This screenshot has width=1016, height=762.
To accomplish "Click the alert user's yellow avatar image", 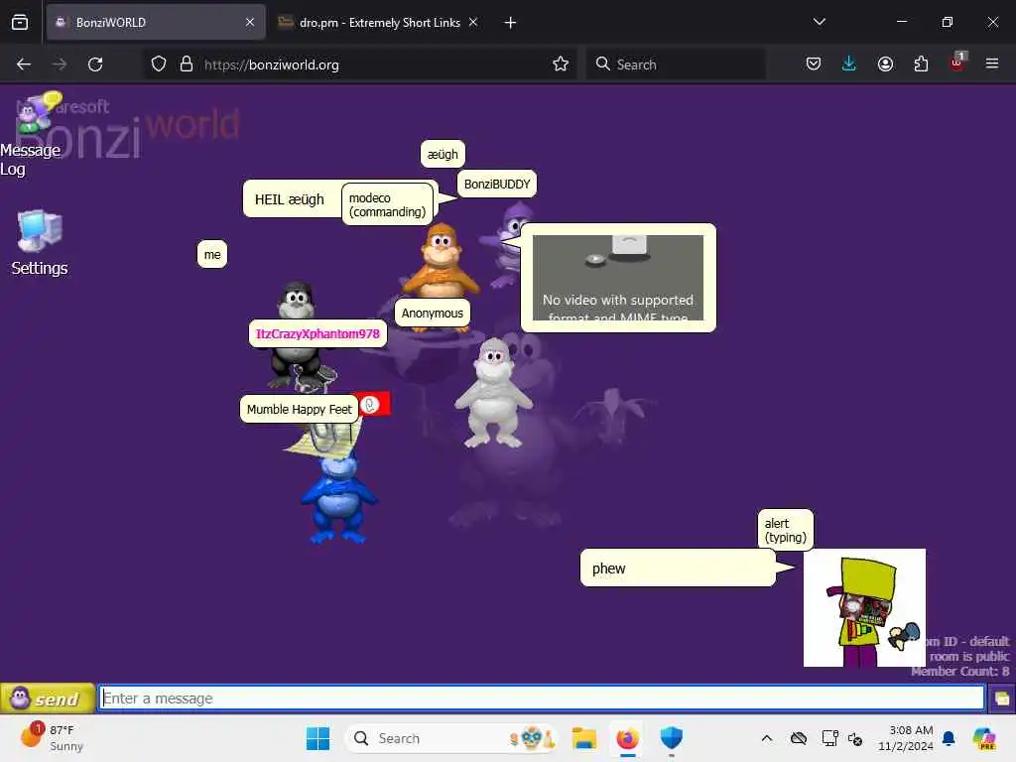I will [x=864, y=607].
